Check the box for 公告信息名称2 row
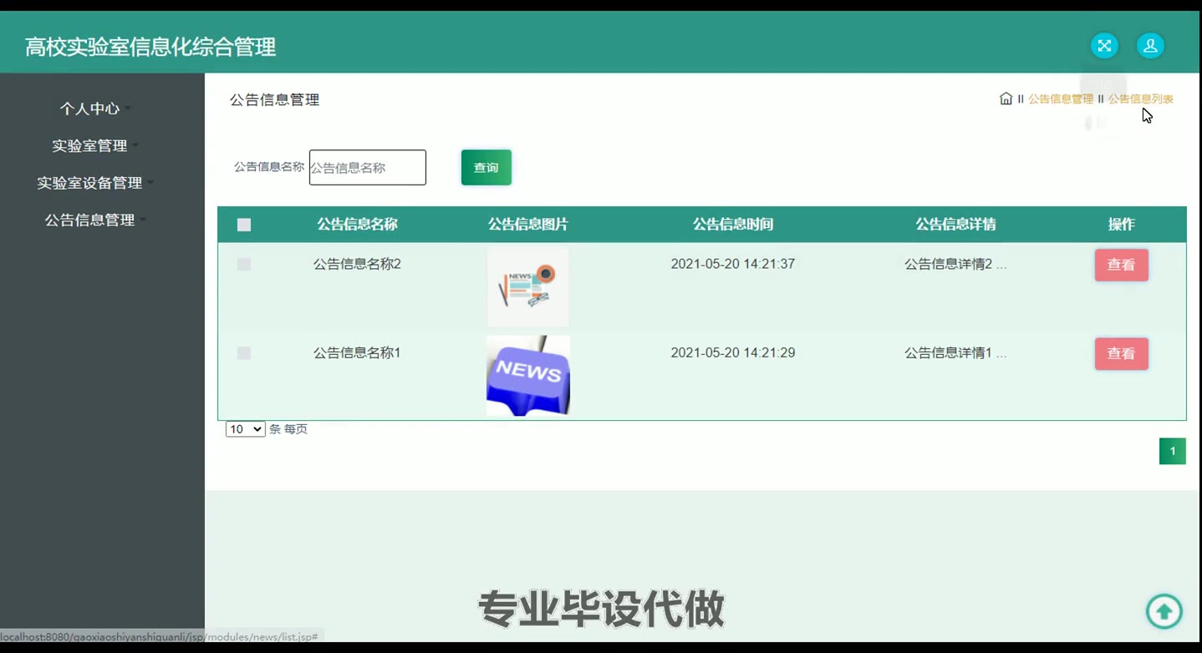1202x653 pixels. (x=244, y=264)
